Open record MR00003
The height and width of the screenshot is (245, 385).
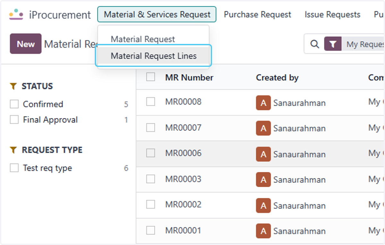(x=183, y=179)
